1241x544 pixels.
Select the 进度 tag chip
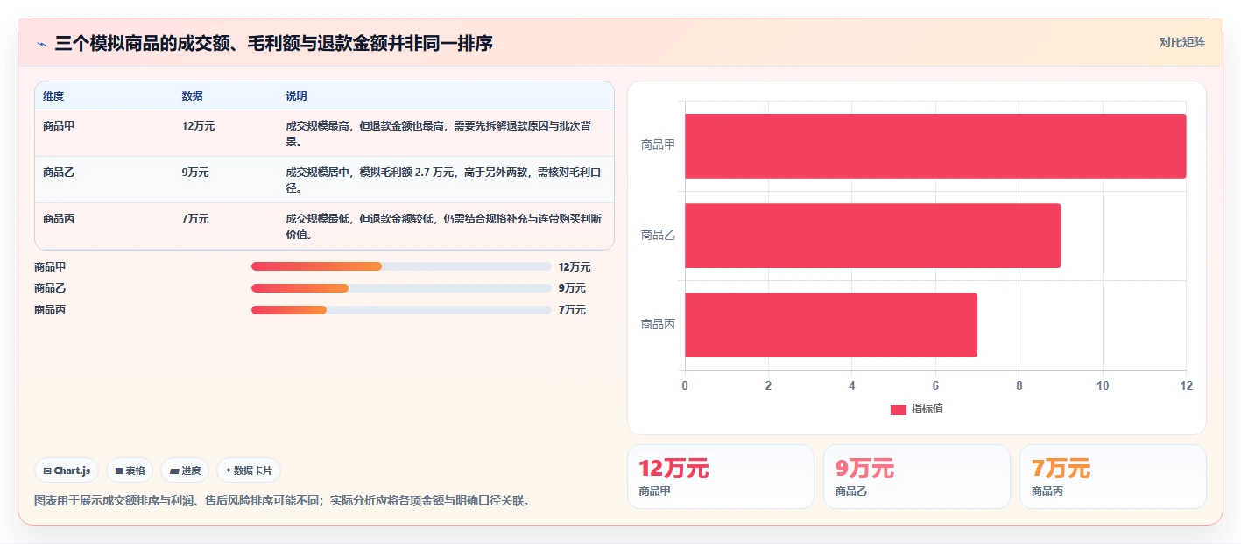185,470
